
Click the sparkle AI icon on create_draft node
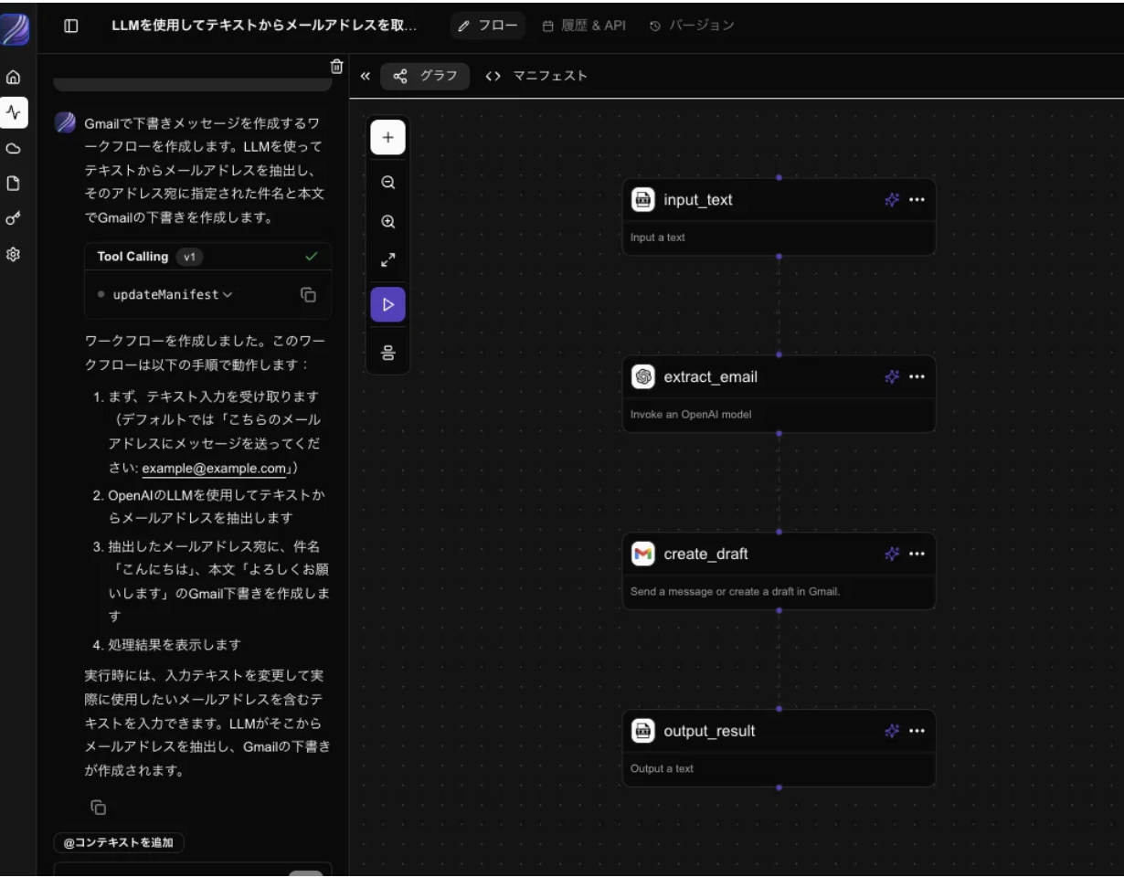tap(892, 554)
